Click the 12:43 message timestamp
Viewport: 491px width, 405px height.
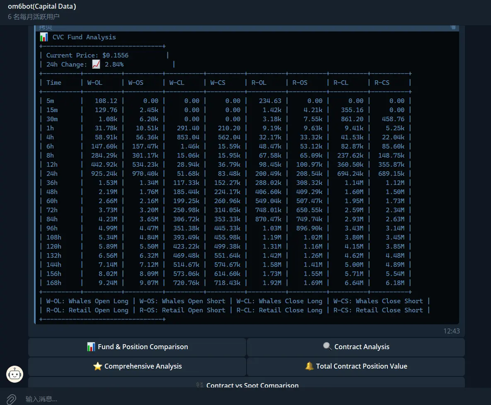click(452, 331)
